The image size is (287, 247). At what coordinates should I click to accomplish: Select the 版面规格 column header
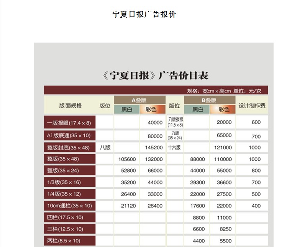point(70,105)
